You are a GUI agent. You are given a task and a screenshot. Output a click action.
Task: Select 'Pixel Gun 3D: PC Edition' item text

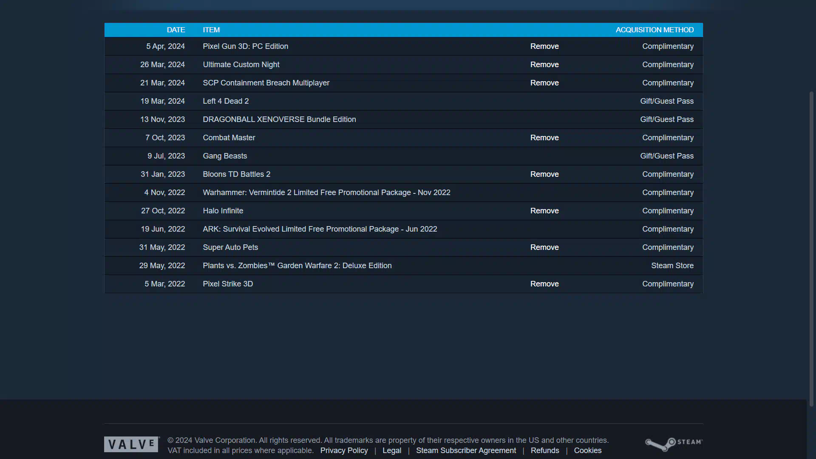(245, 46)
